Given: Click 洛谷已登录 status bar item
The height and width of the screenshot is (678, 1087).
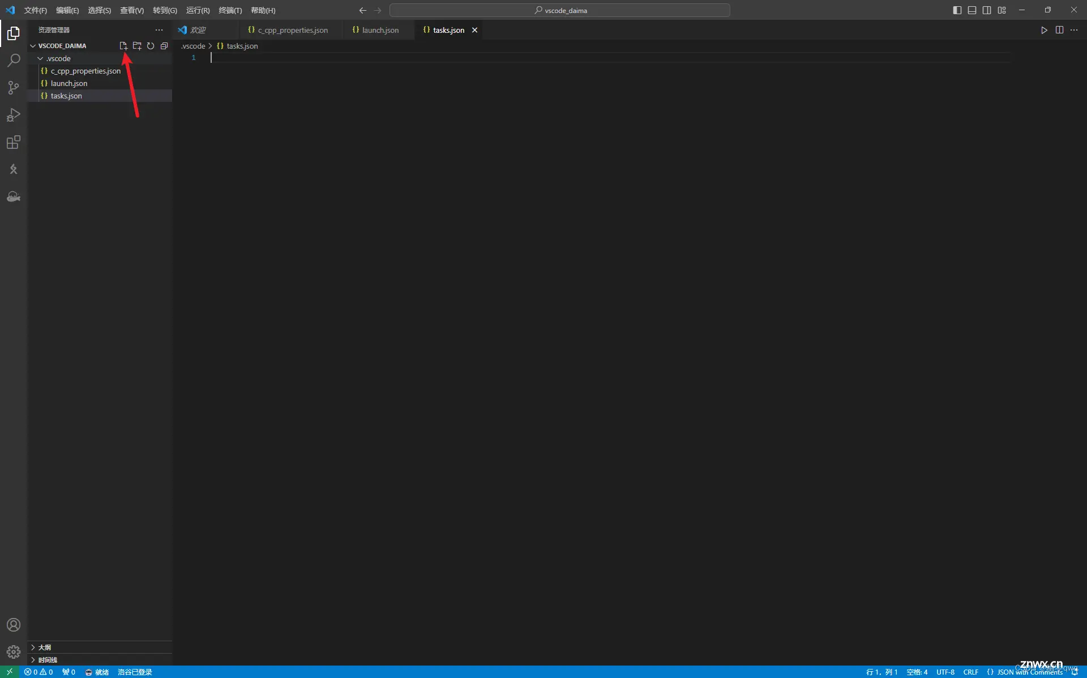Looking at the screenshot, I should [x=135, y=672].
